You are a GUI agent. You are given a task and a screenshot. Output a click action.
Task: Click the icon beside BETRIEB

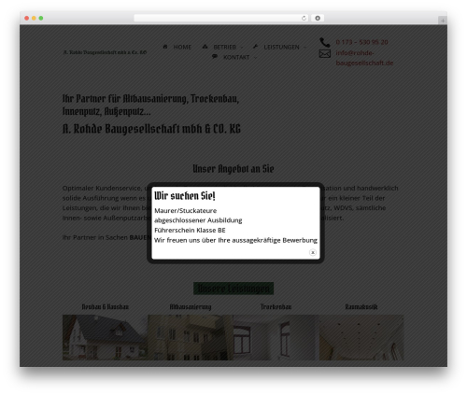[x=205, y=47]
